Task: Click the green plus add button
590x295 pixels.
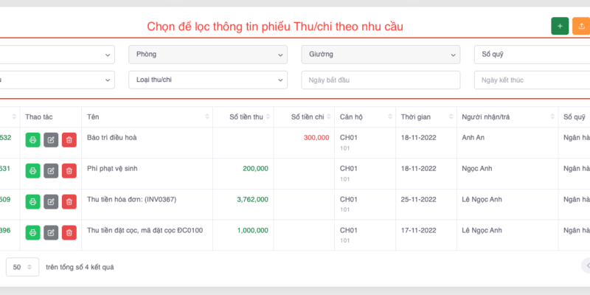Action: [x=560, y=26]
